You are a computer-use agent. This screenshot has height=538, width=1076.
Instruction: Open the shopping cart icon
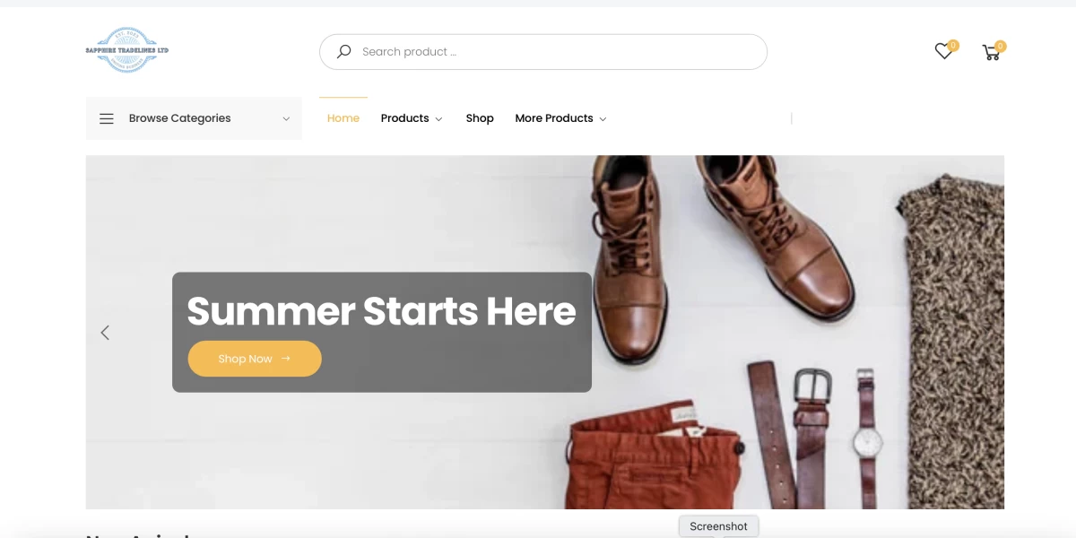991,53
